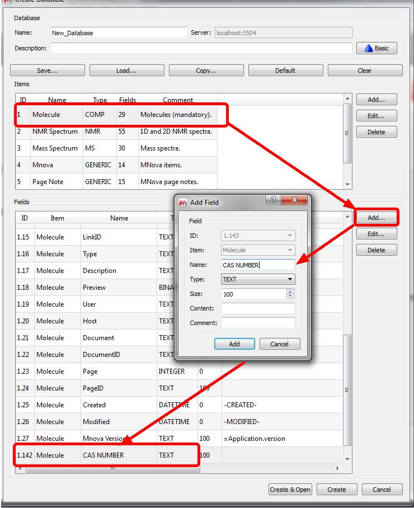Viewport: 414px width, 508px height.
Task: Click the Name field containing CAS NUMBER
Action: tap(258, 265)
